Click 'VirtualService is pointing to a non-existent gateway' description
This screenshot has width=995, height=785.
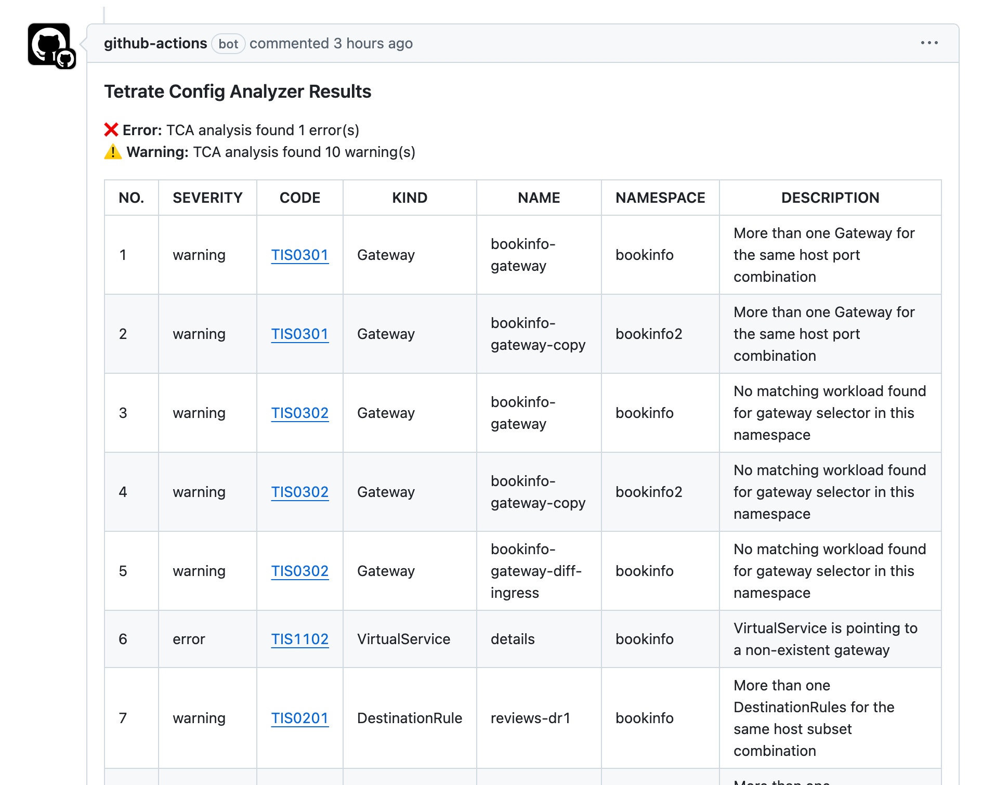[826, 639]
